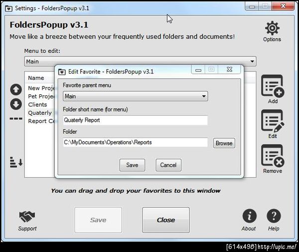Image resolution: width=299 pixels, height=252 pixels.
Task: Move selected favorite down with arrow
Action: point(16,104)
